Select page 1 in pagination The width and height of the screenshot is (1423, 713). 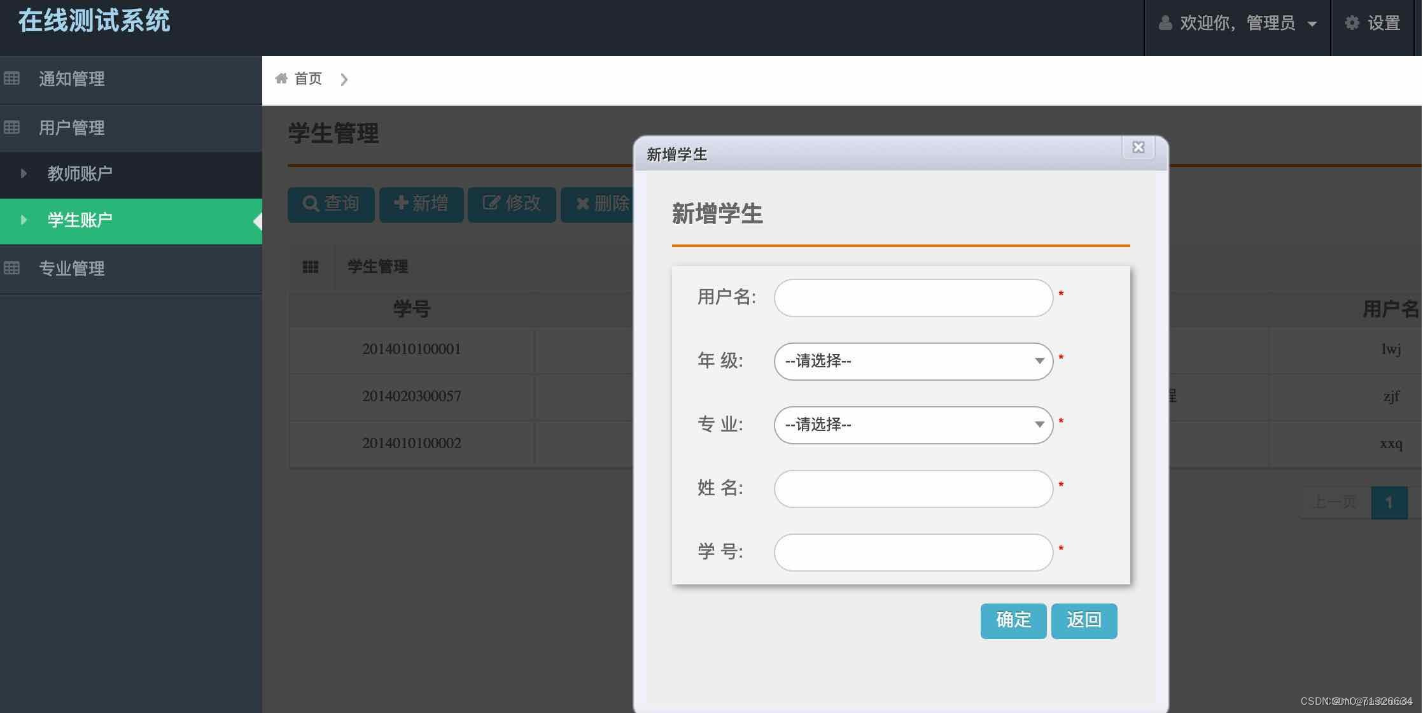(1389, 503)
